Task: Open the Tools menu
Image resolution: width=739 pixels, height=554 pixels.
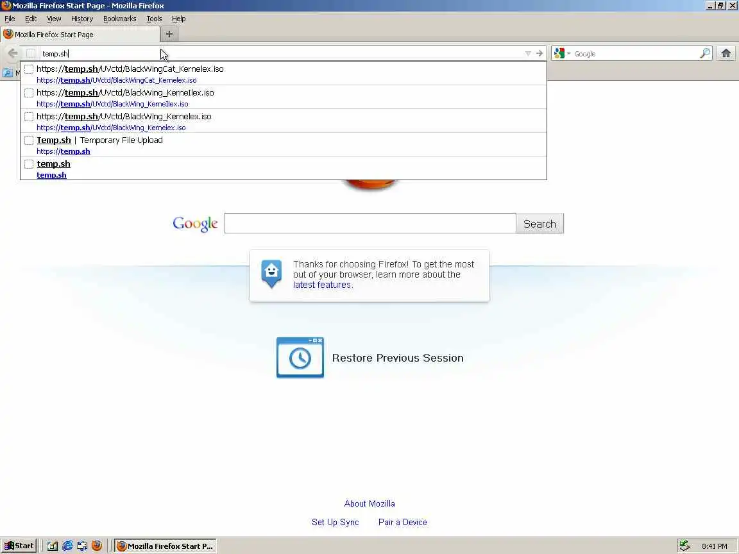Action: coord(154,19)
